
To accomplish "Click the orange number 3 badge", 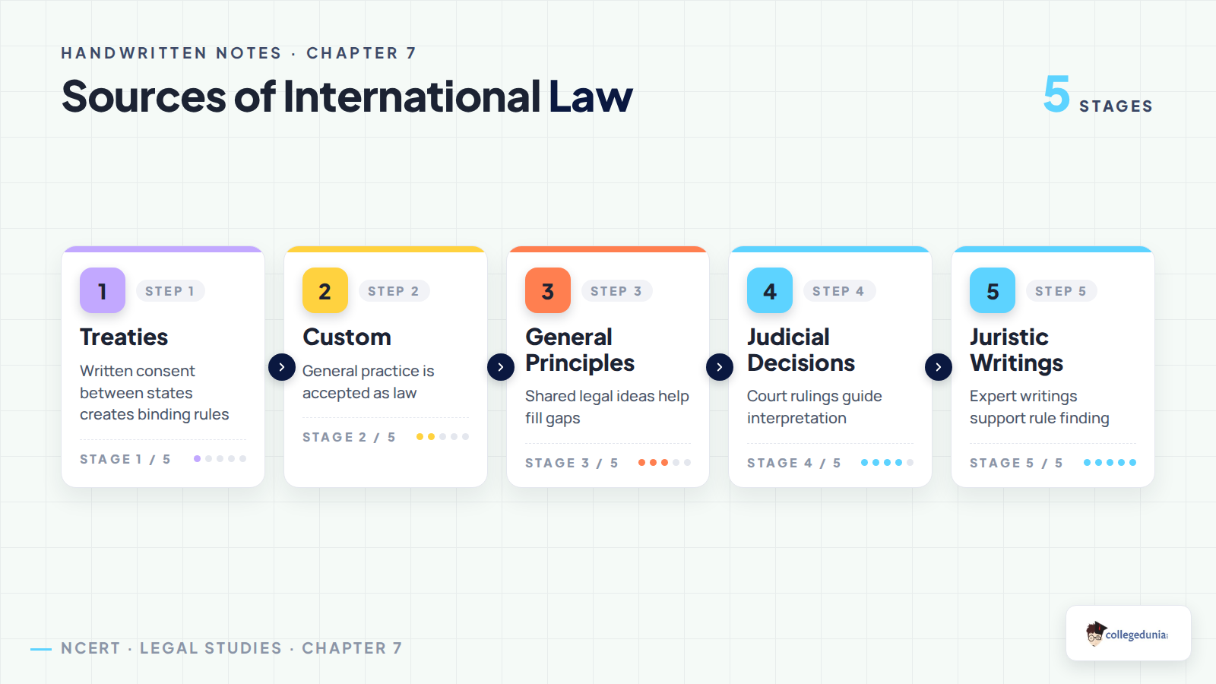I will pyautogui.click(x=548, y=290).
